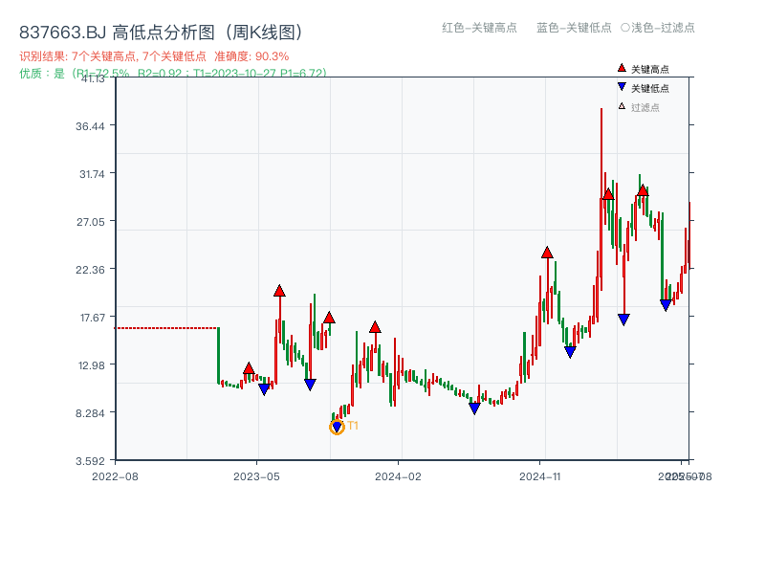Click the chart title 837663.BJ 高低点分析图
765x574 pixels.
pos(120,31)
